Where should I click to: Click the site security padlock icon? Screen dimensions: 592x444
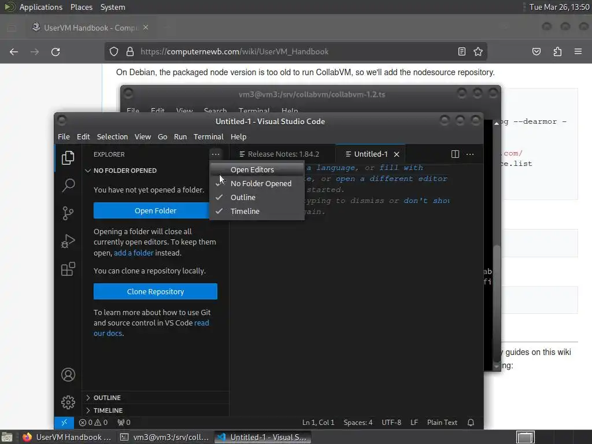point(130,51)
